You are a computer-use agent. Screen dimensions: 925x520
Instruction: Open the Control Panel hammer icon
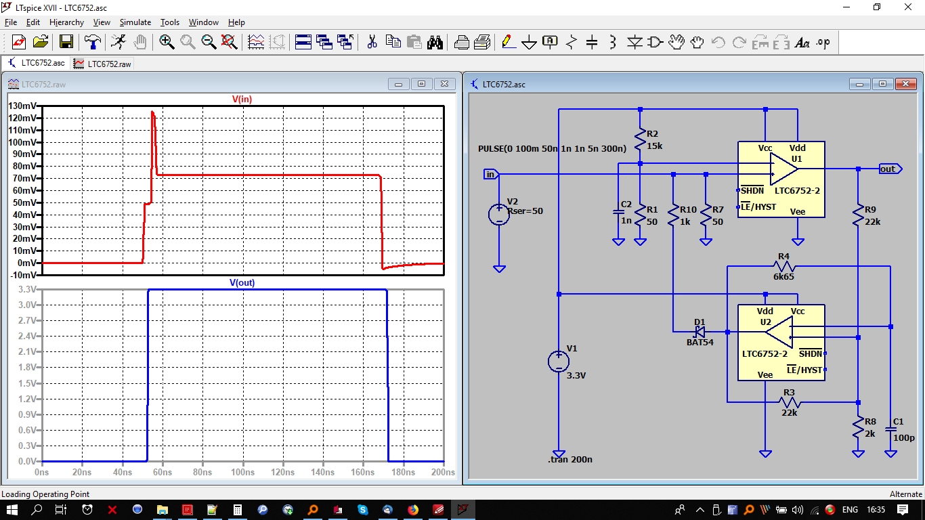pyautogui.click(x=92, y=43)
